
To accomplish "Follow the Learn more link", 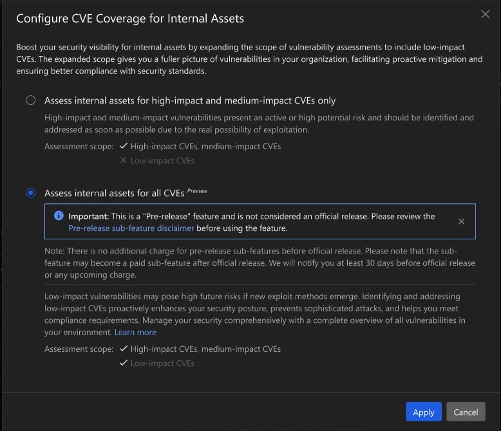I will tap(135, 333).
